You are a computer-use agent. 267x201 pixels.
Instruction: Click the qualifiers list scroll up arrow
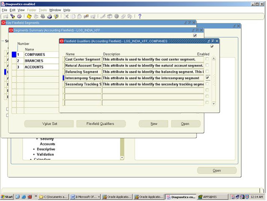[x=214, y=58]
